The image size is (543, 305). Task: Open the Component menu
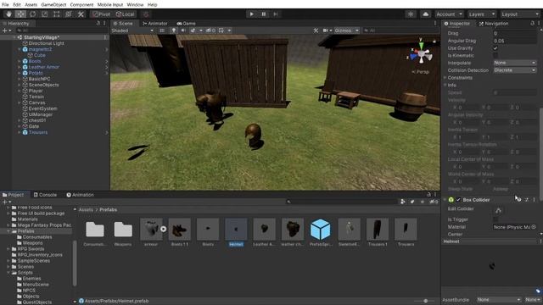click(x=81, y=5)
